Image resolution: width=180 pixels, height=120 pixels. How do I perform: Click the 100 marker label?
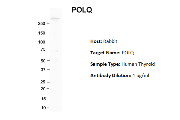point(41,42)
